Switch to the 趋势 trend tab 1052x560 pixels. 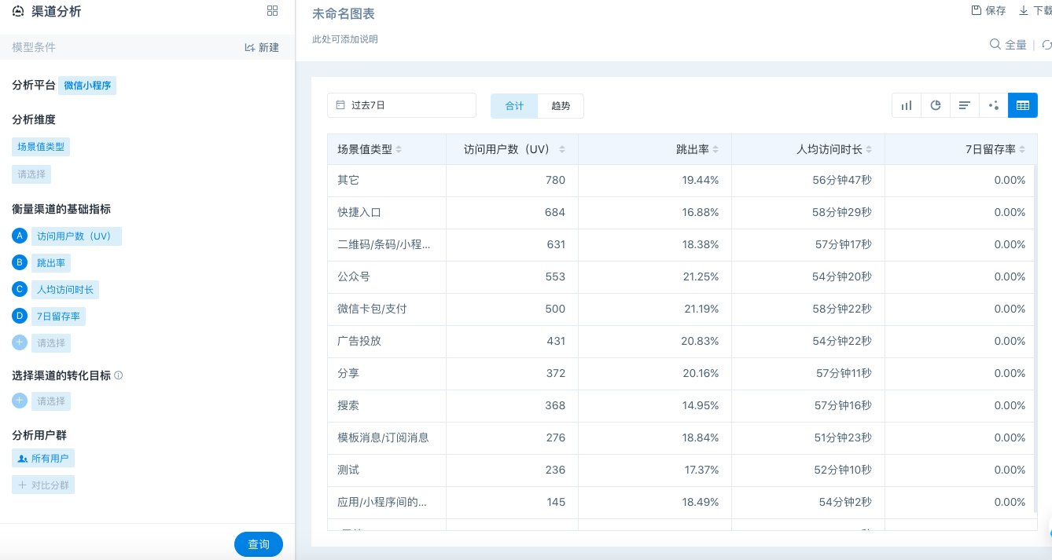(x=561, y=106)
